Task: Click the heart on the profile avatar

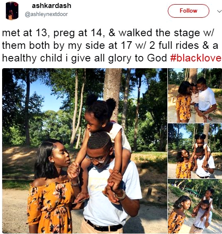Action: pos(16,4)
